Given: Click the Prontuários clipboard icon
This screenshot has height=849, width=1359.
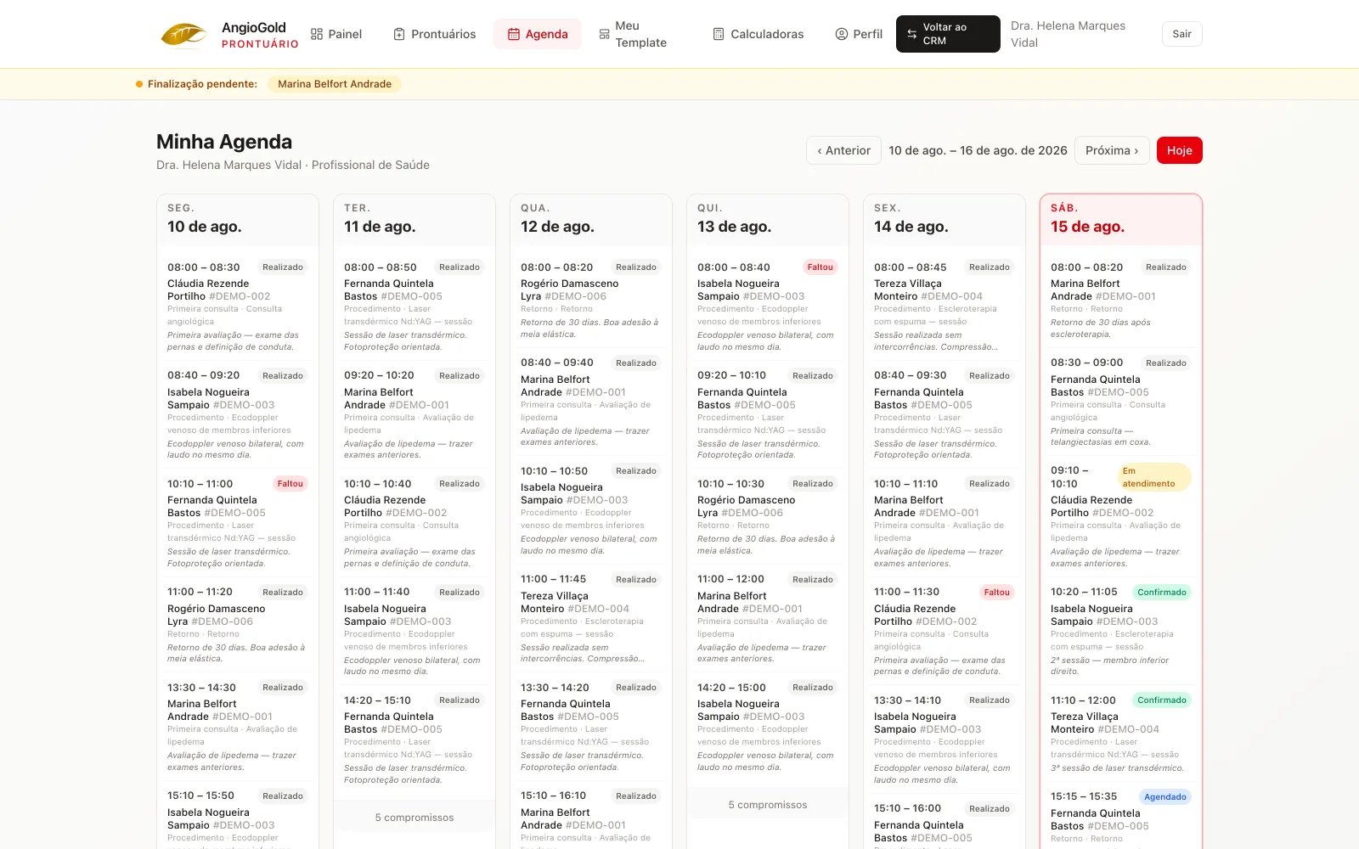Looking at the screenshot, I should [399, 34].
